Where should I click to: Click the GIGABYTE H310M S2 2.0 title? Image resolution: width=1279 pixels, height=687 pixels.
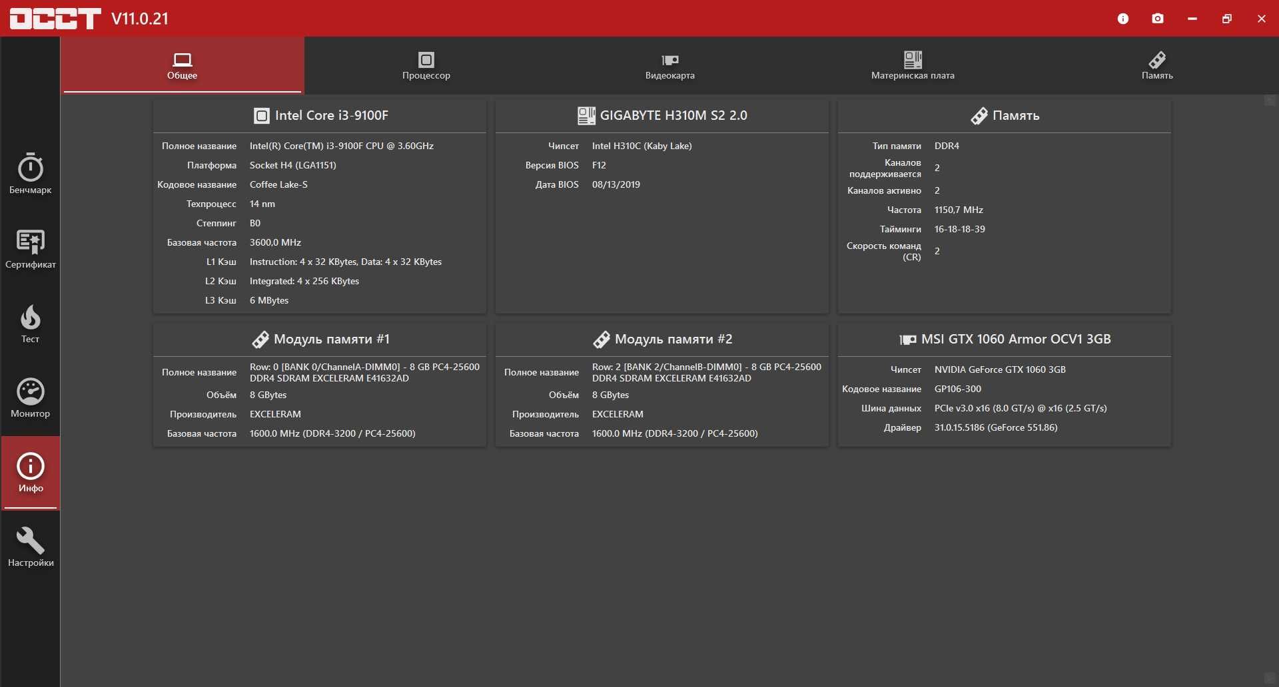tap(673, 115)
